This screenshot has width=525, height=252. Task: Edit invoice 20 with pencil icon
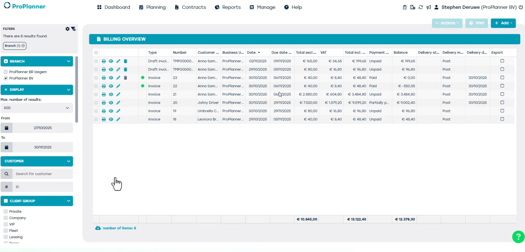click(118, 103)
